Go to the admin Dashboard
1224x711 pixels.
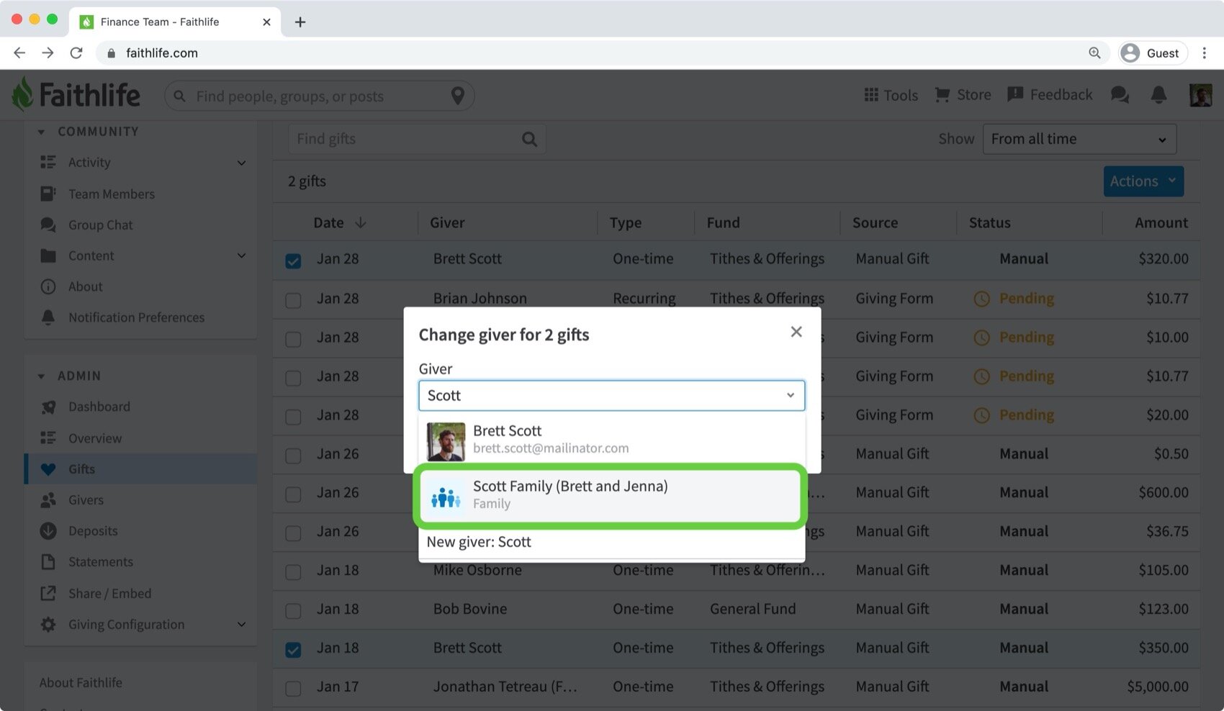99,407
